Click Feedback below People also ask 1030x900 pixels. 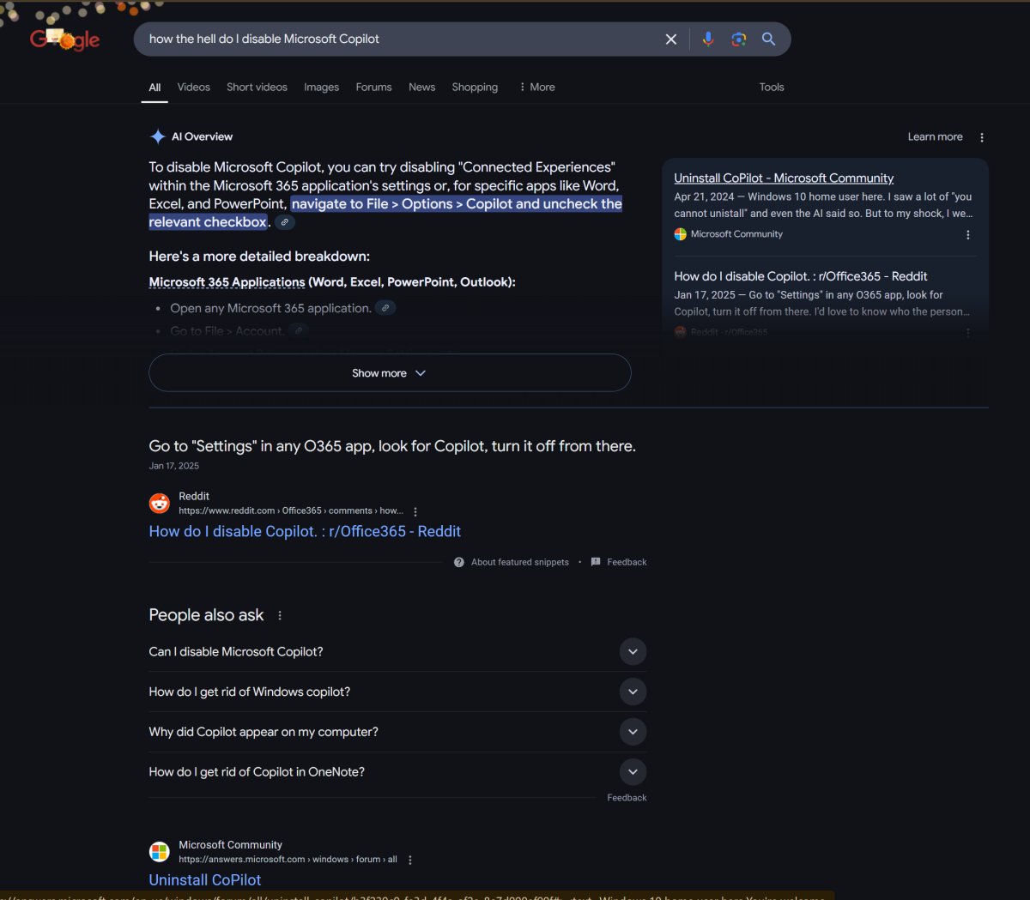coord(627,798)
